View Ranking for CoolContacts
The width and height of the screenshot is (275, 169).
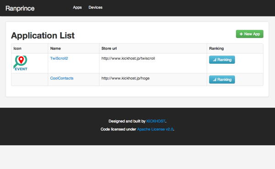(222, 79)
